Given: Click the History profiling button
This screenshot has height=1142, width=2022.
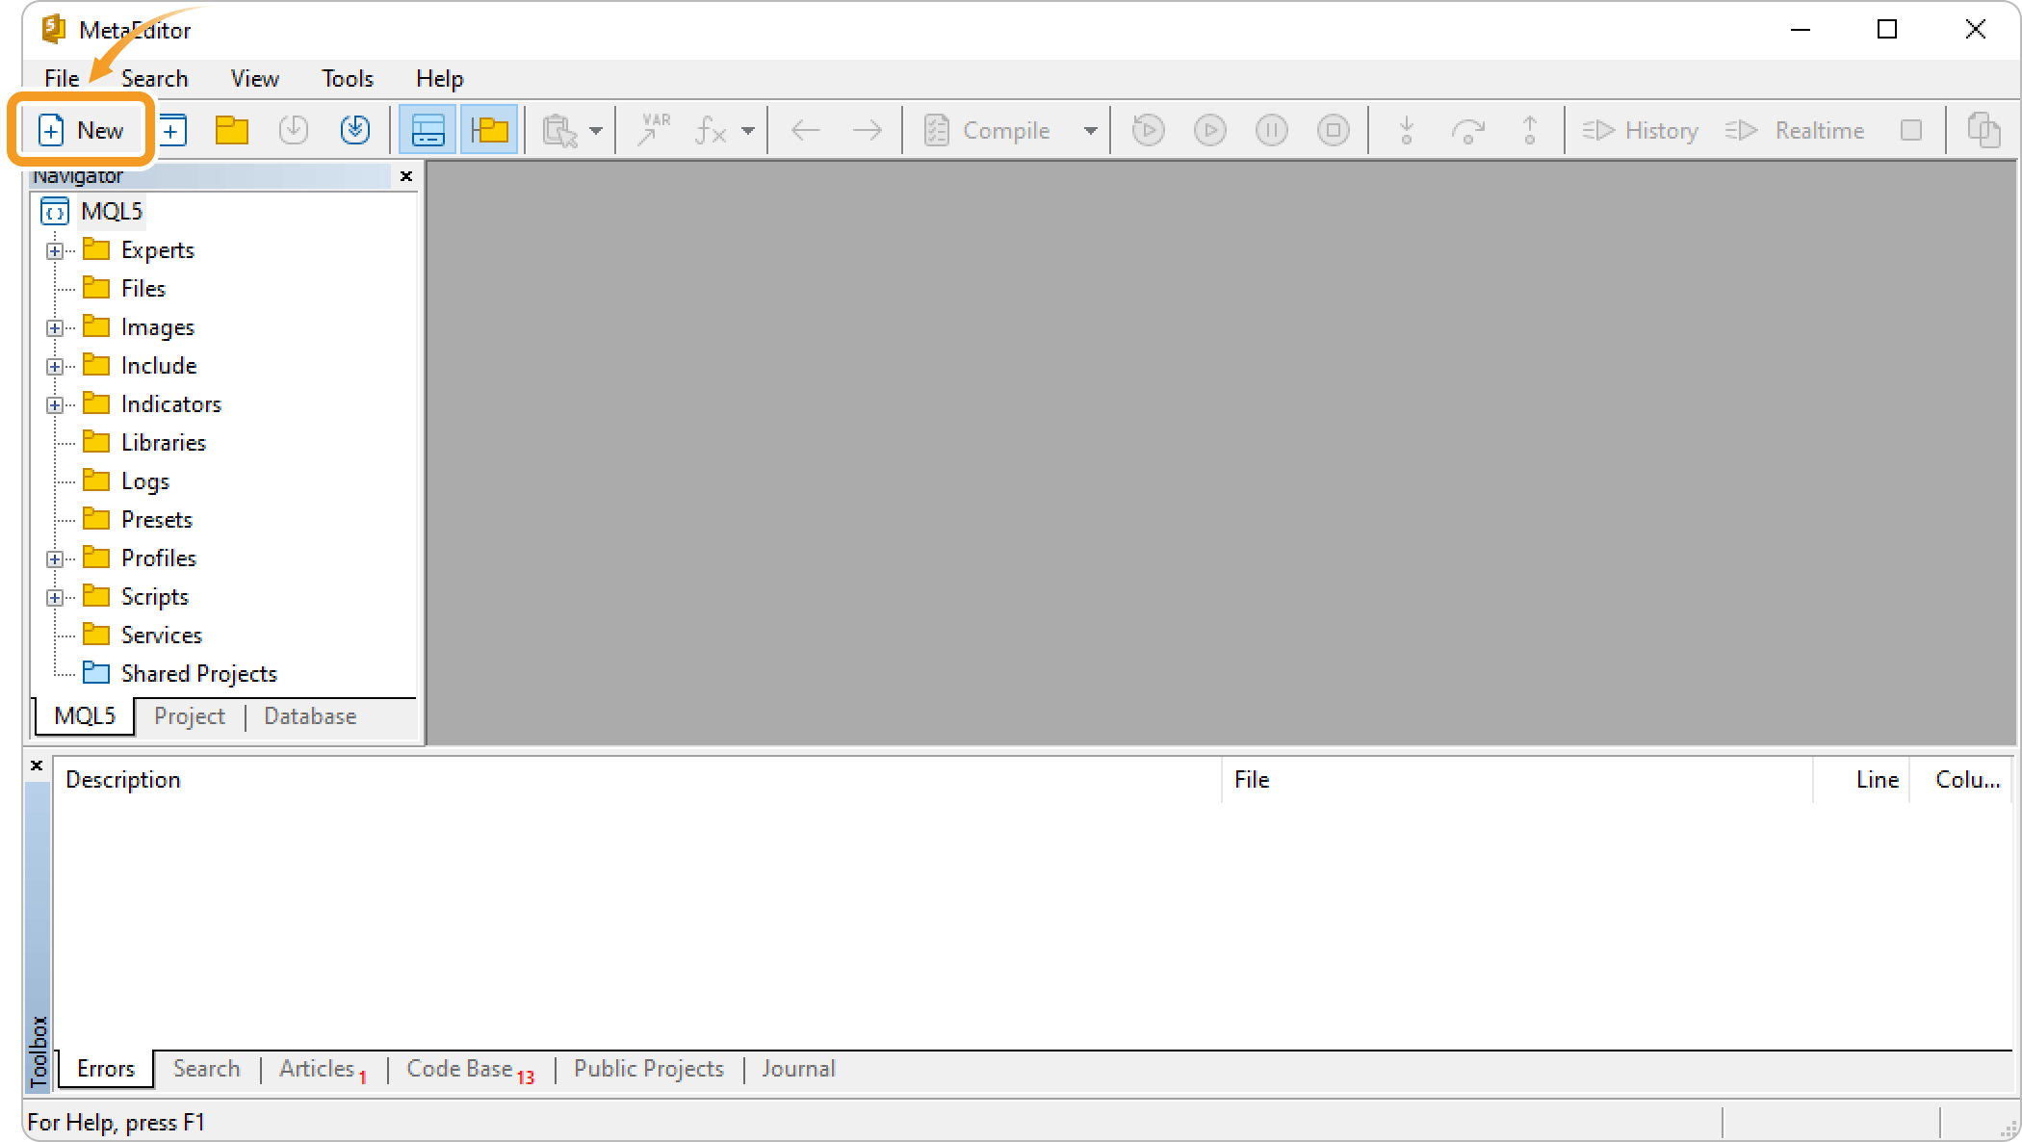Looking at the screenshot, I should point(1641,130).
